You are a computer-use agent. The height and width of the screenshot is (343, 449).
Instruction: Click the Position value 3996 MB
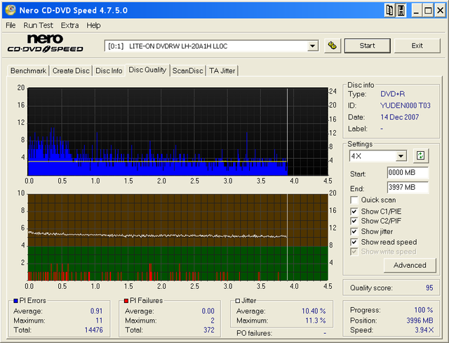(420, 321)
